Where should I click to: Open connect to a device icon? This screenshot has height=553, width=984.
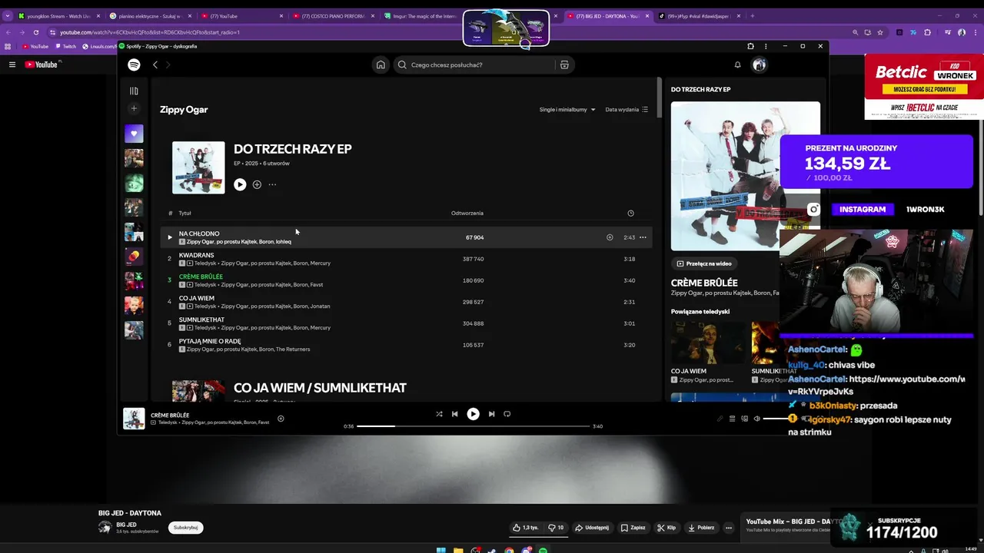744,419
